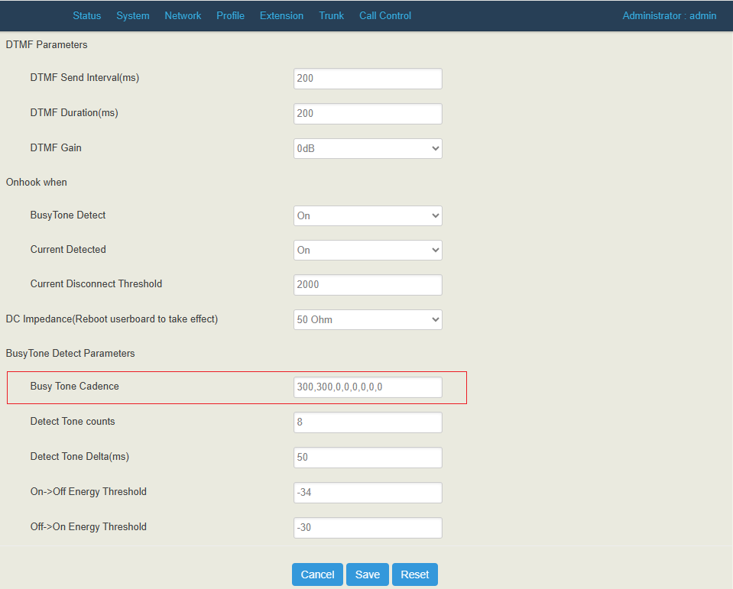The image size is (733, 589).
Task: Click the Save button
Action: click(367, 574)
